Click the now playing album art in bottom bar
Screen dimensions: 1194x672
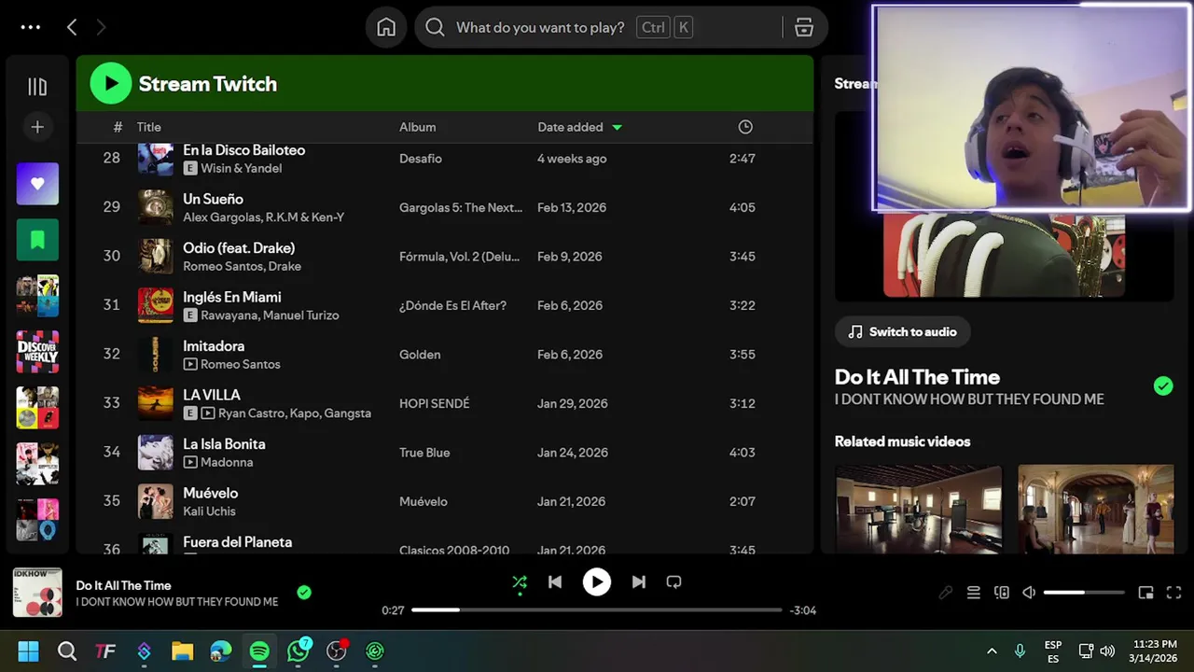click(x=37, y=593)
